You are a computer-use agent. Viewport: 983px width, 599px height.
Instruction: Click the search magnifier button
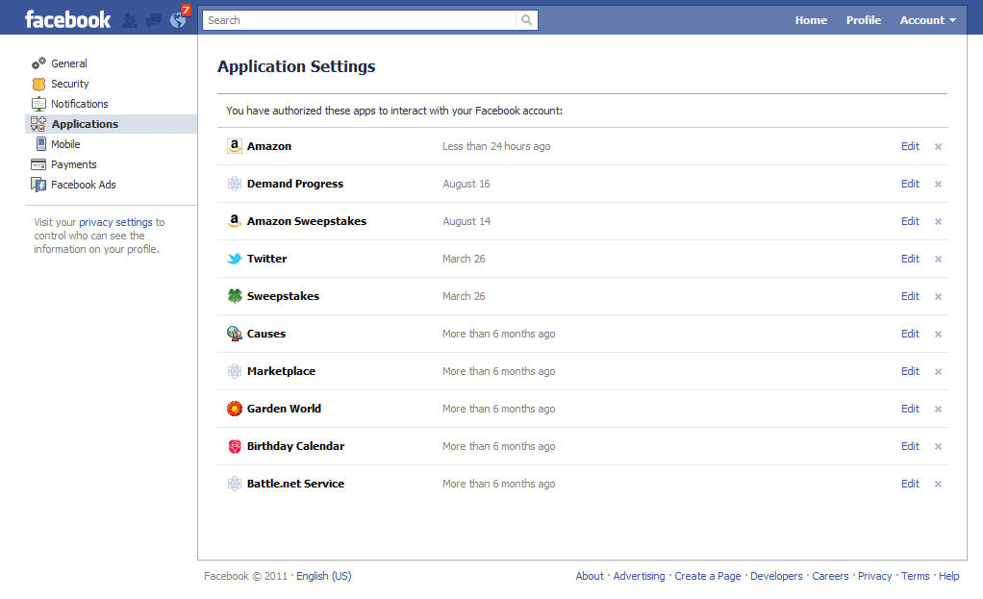coord(526,20)
